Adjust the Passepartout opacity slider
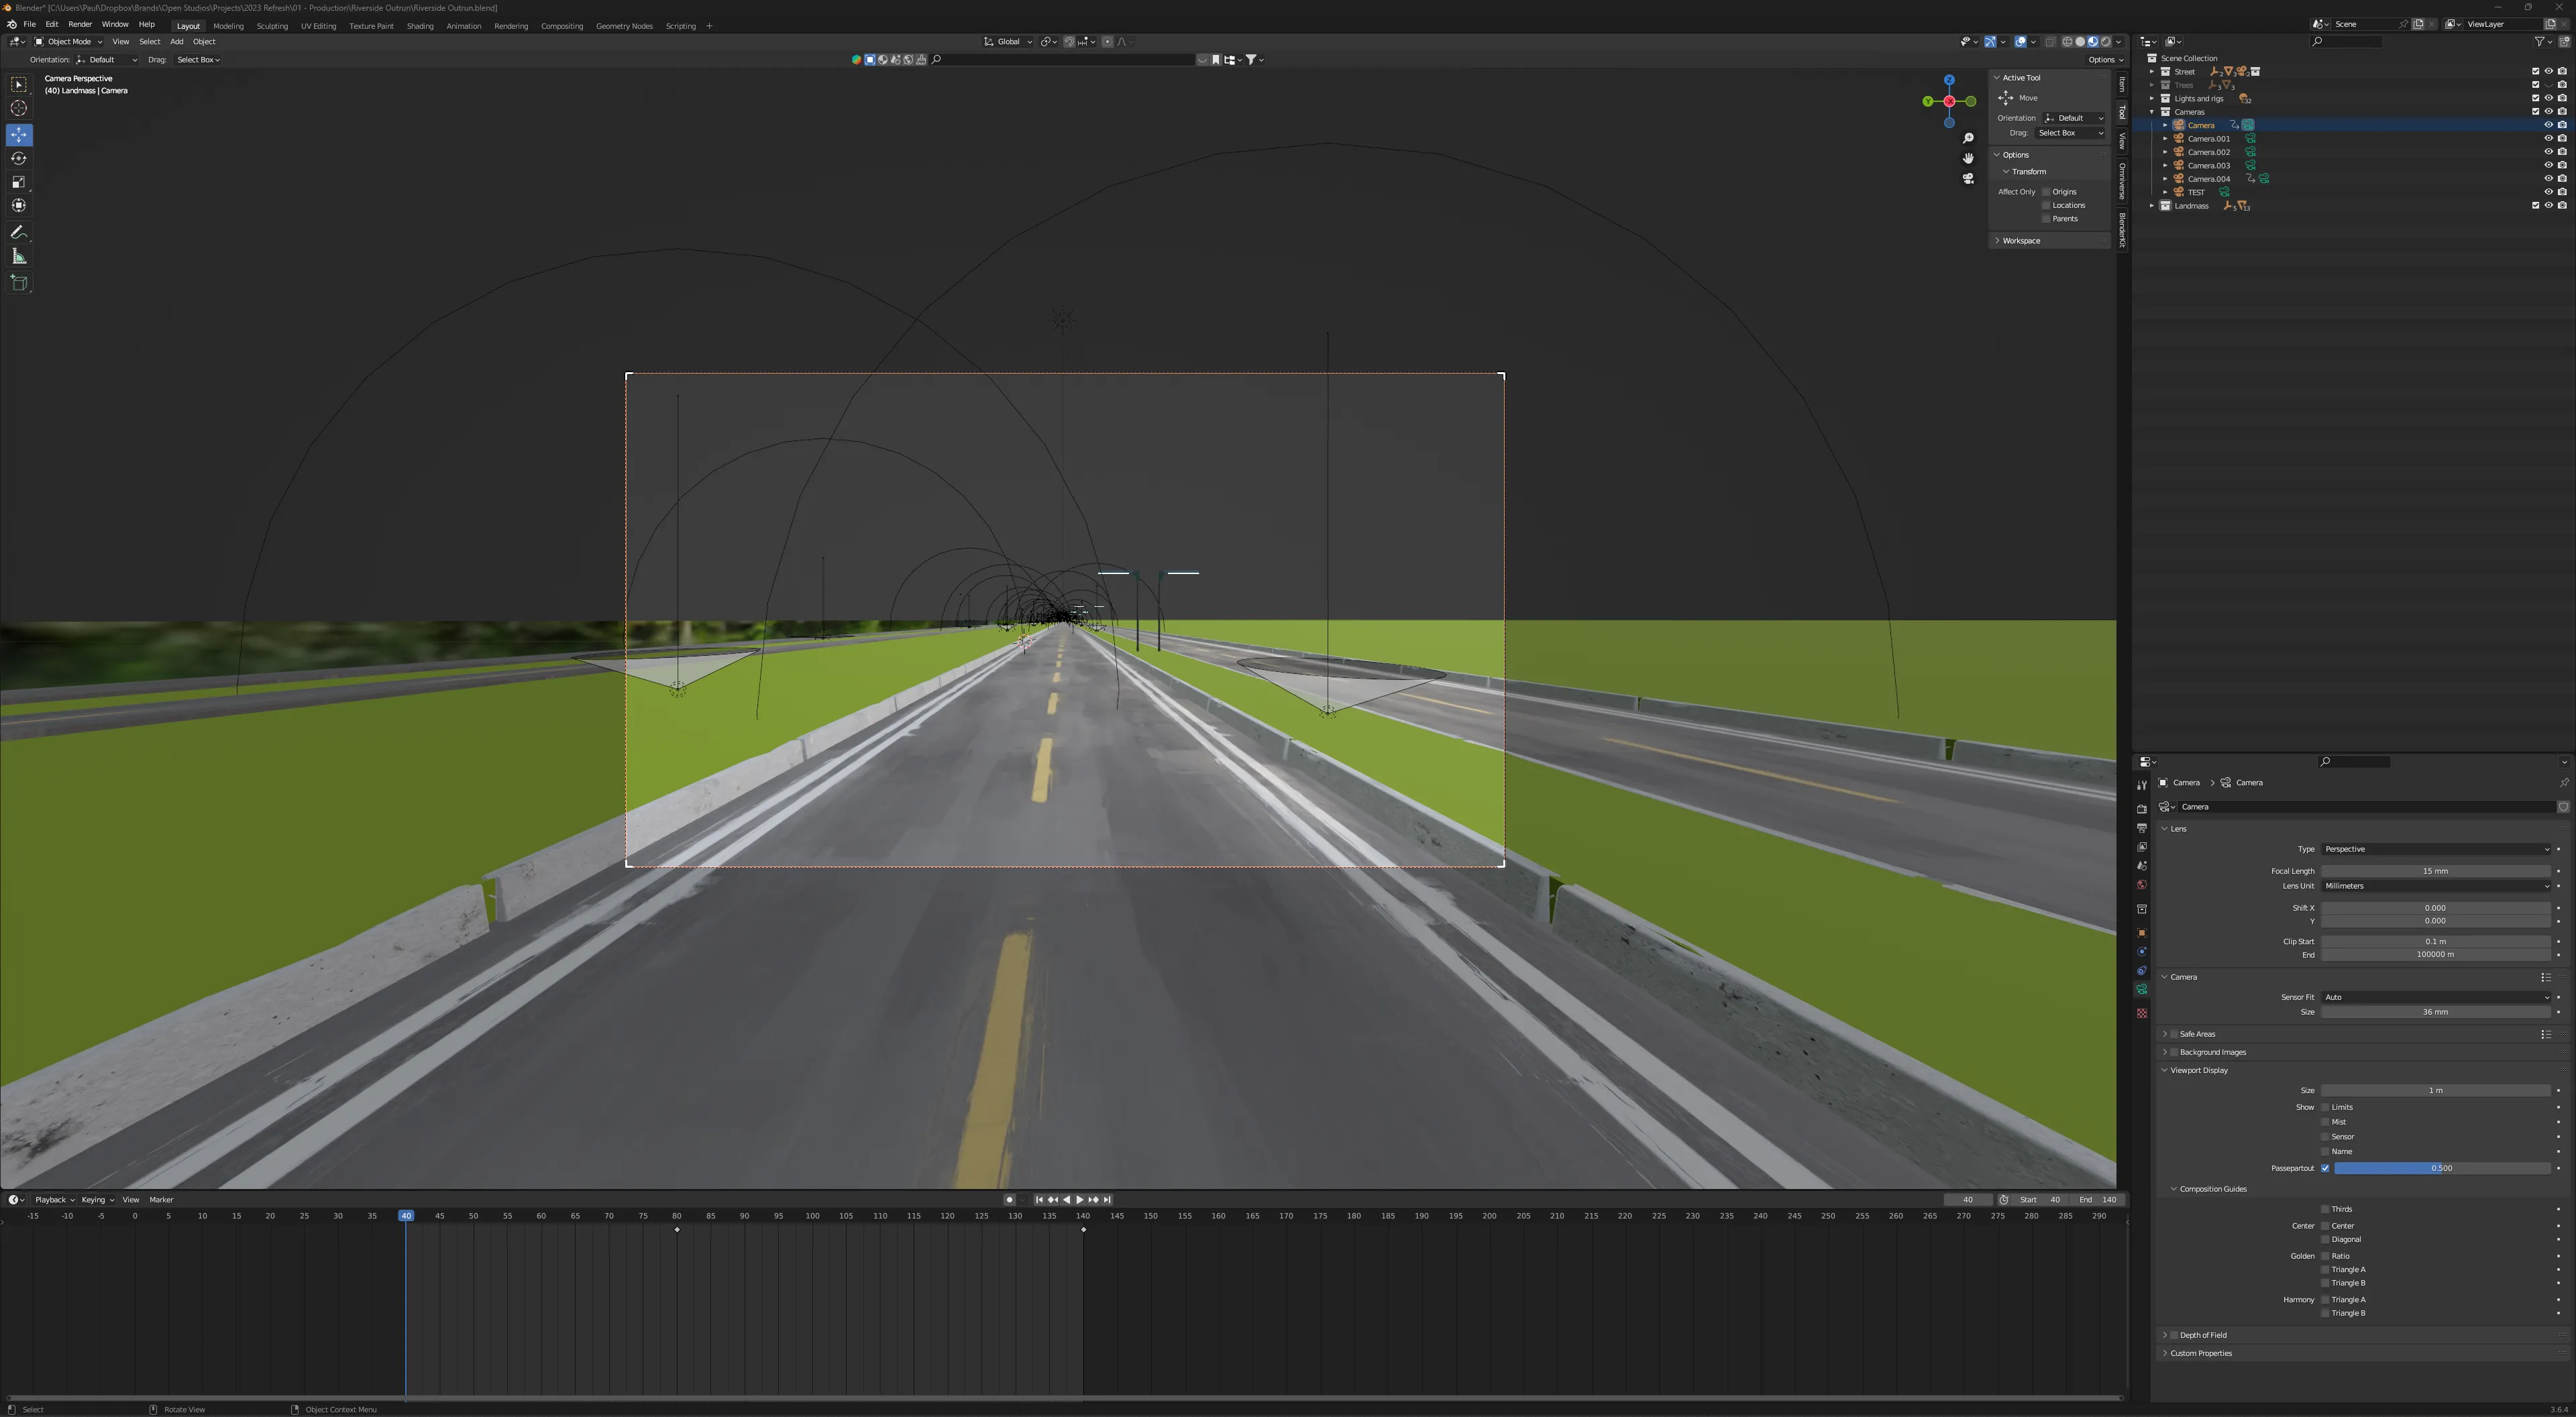 2440,1168
